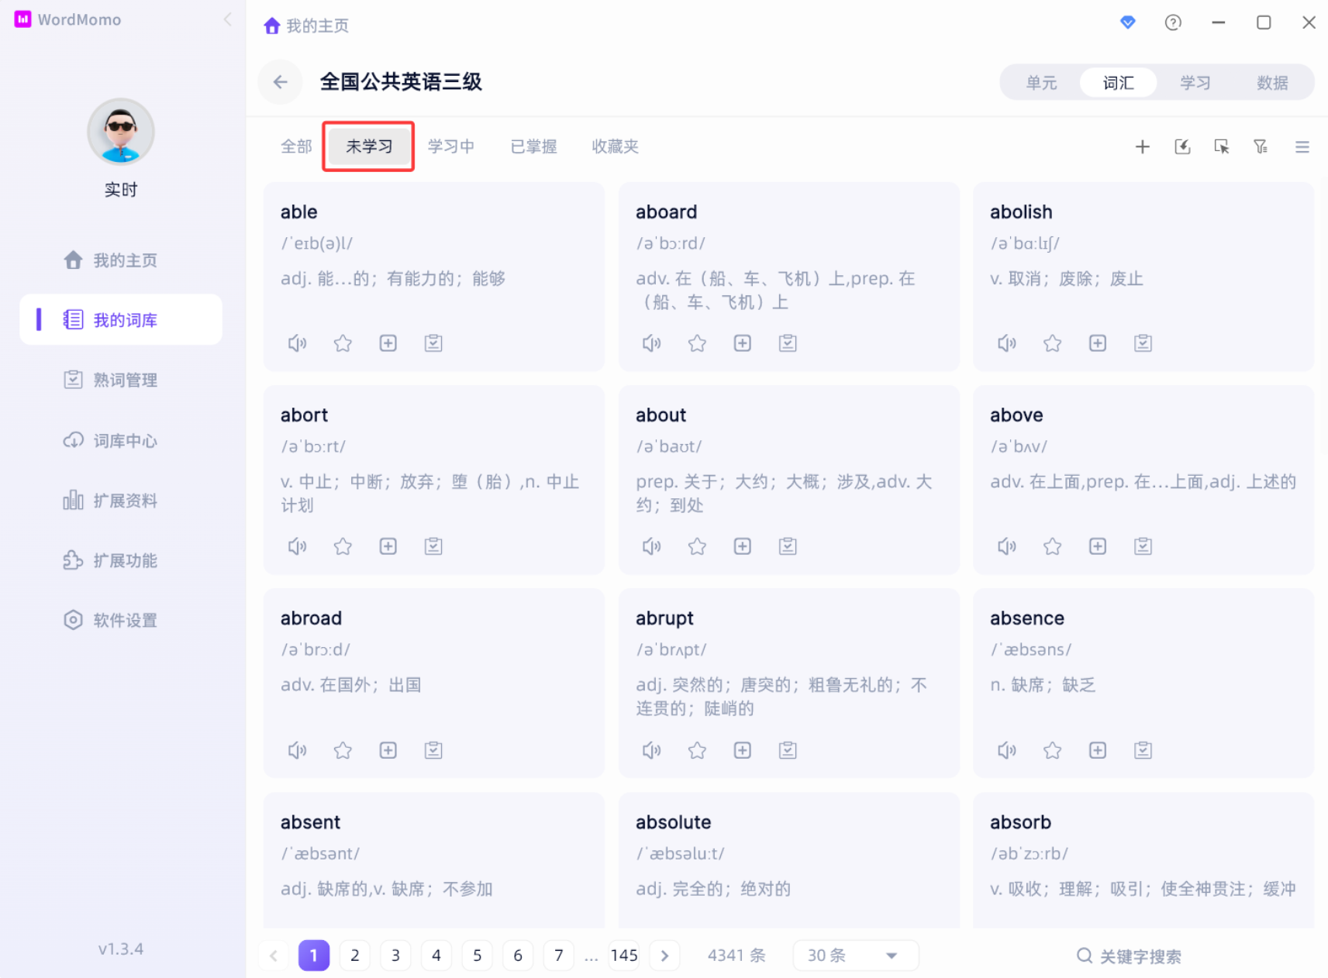Play pronunciation audio for the word able
The height and width of the screenshot is (978, 1328).
click(297, 343)
